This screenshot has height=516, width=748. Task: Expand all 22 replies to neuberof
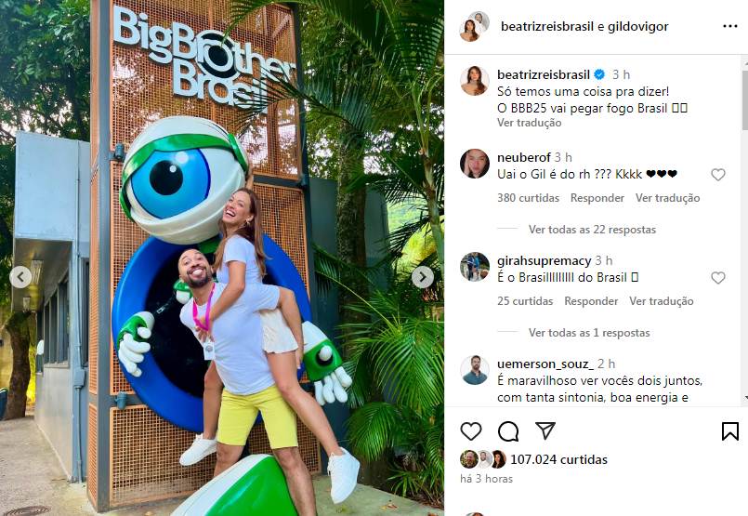point(592,230)
